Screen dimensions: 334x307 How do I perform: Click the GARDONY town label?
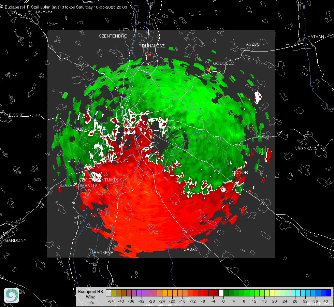(x=16, y=240)
